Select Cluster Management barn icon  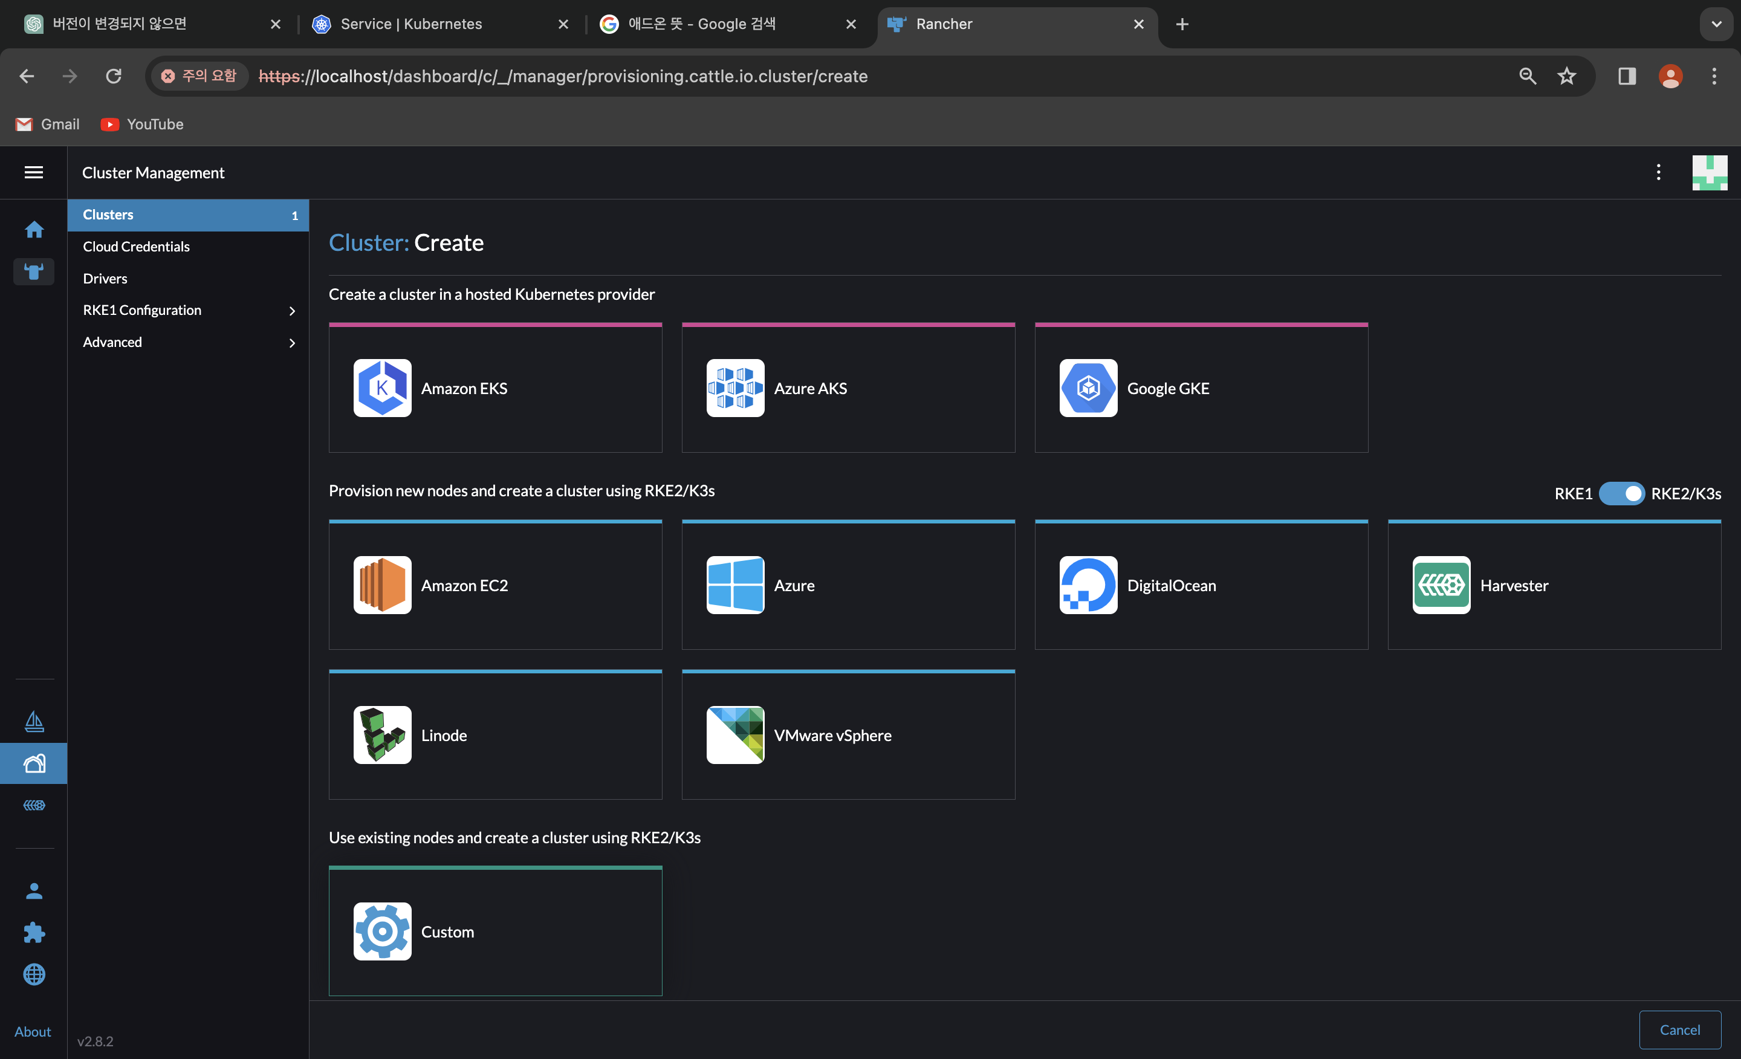(34, 763)
